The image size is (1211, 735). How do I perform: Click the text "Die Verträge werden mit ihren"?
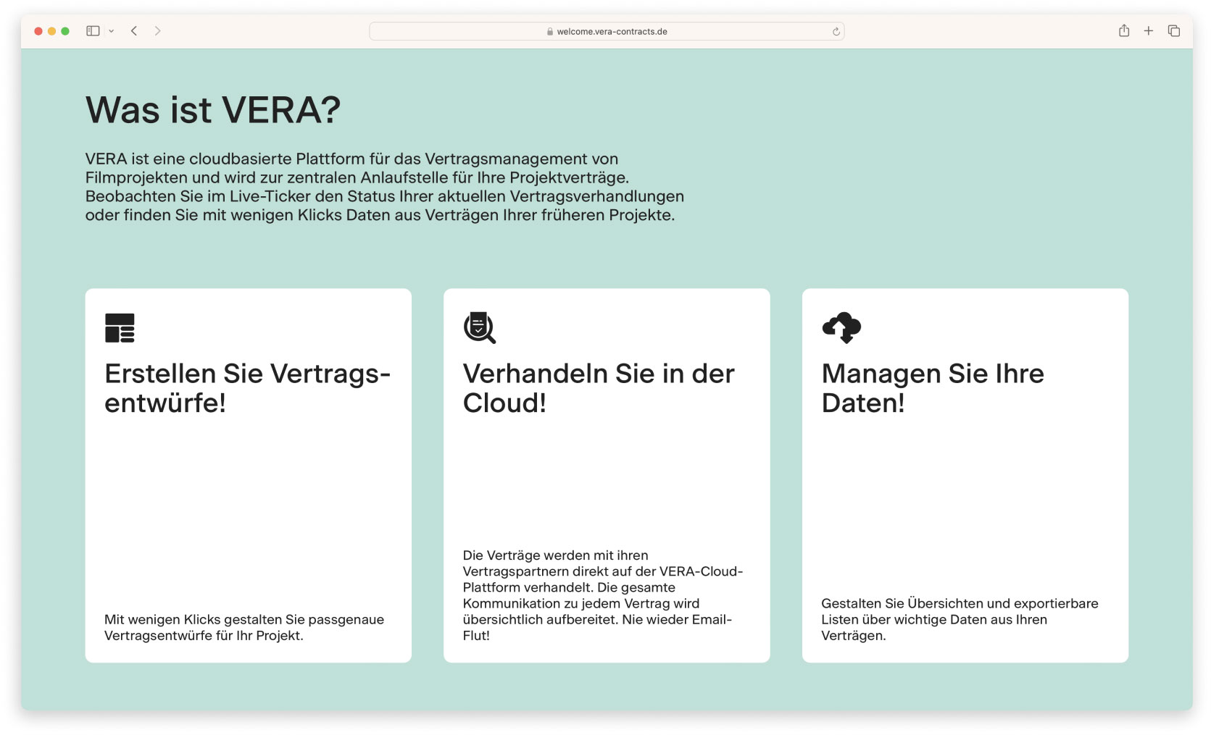(x=556, y=555)
